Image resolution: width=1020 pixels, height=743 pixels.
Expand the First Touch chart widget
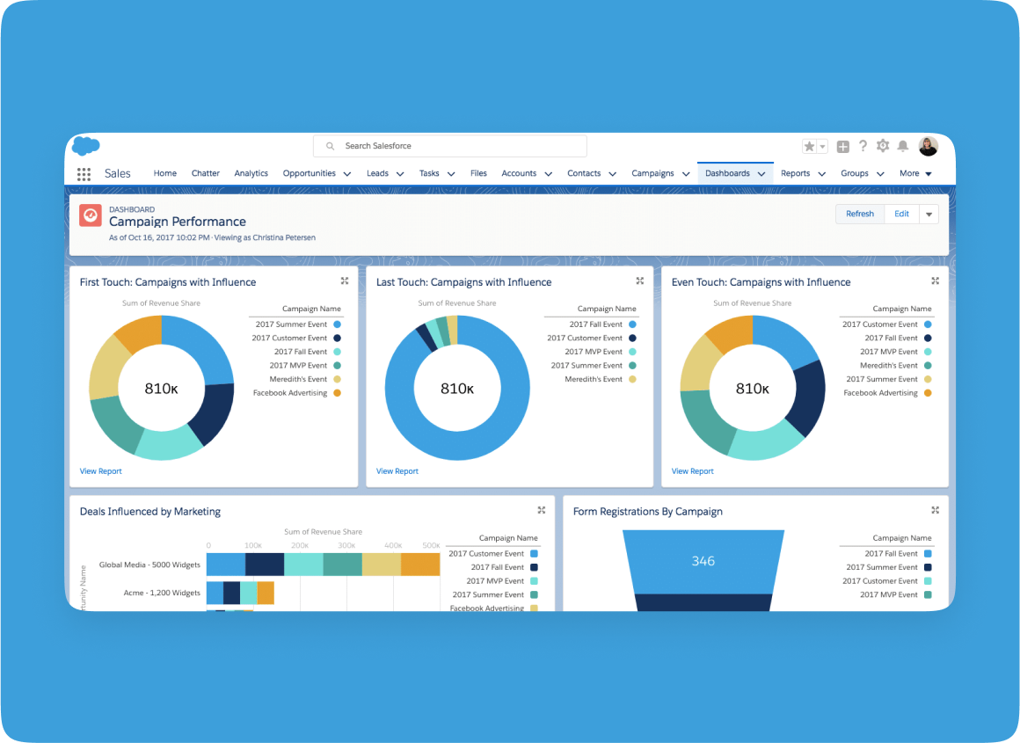coord(345,280)
